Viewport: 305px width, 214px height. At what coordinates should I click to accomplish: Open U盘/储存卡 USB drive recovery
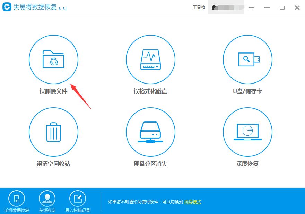[x=247, y=59]
